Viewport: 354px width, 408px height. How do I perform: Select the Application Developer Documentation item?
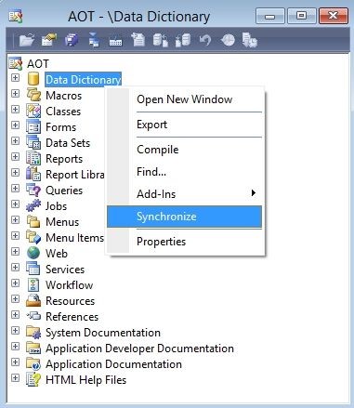tap(139, 349)
